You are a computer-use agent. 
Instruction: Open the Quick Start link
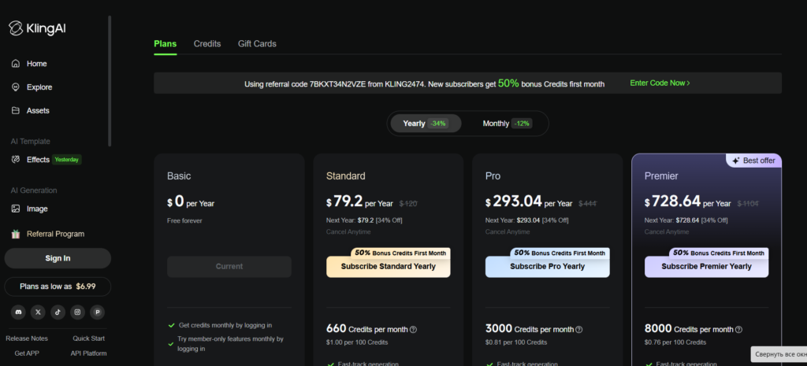[88, 338]
